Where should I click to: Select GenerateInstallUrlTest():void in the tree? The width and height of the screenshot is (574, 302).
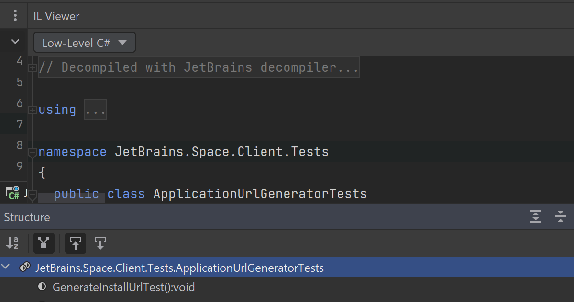coord(123,287)
